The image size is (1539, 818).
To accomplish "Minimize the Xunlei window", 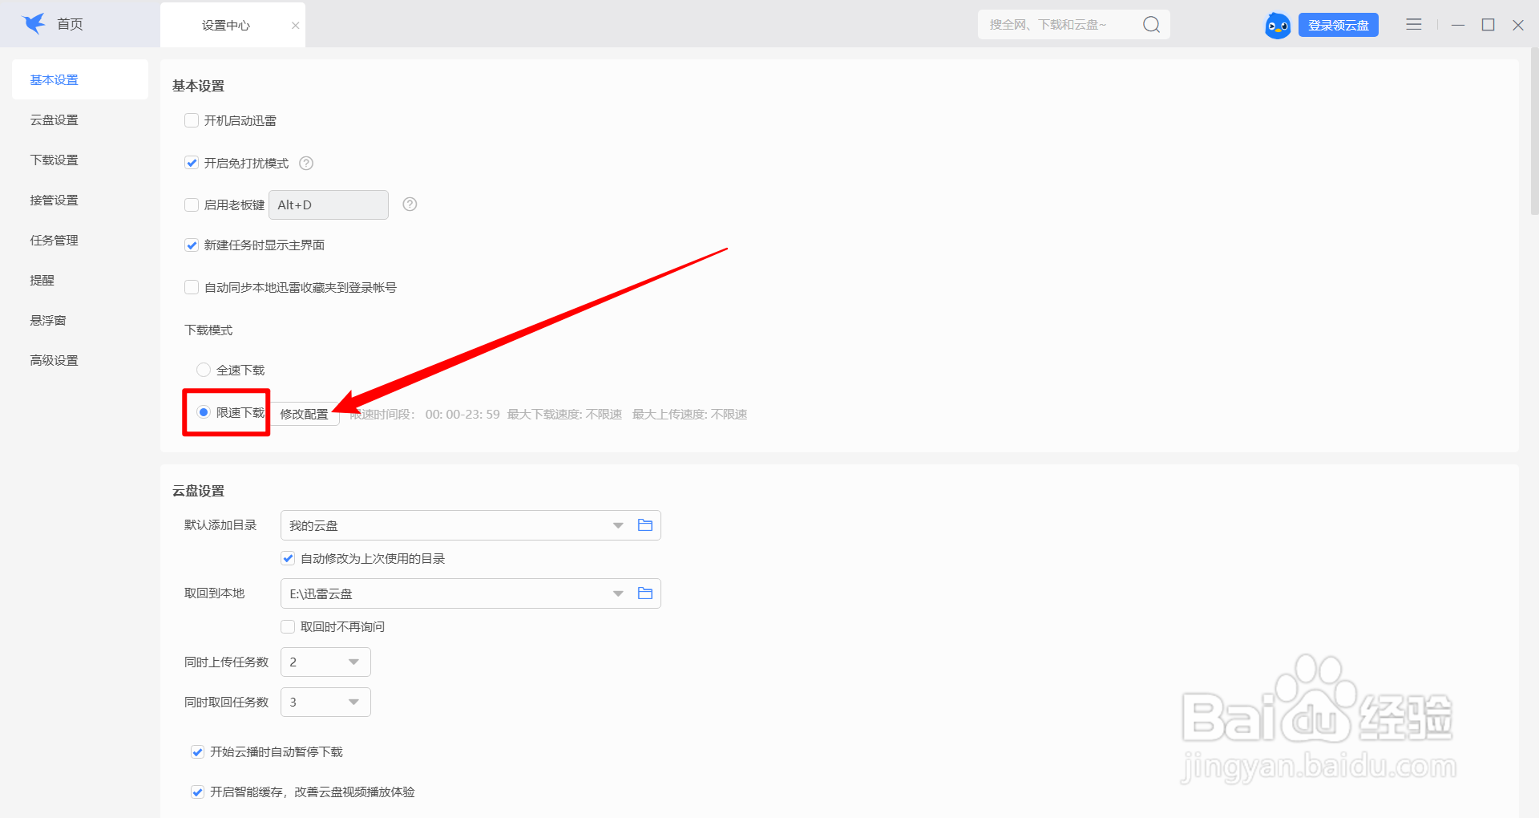I will point(1458,25).
